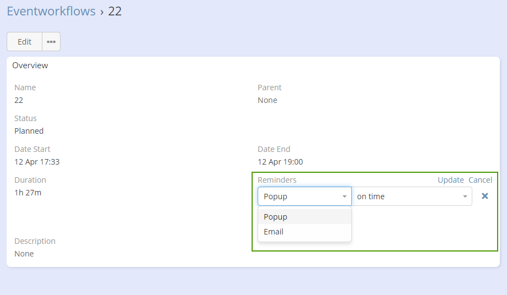Choose Email from the reminder type list
Screen dimensions: 507x295
[274, 232]
